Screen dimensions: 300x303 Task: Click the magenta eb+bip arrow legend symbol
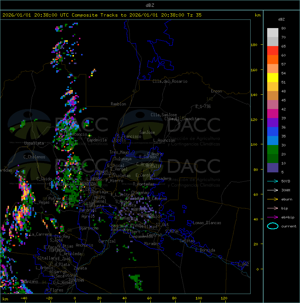point(273,217)
